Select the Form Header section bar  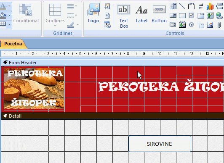(x=112, y=63)
